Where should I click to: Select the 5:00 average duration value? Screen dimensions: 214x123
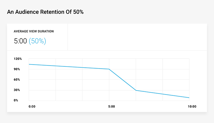click(20, 41)
